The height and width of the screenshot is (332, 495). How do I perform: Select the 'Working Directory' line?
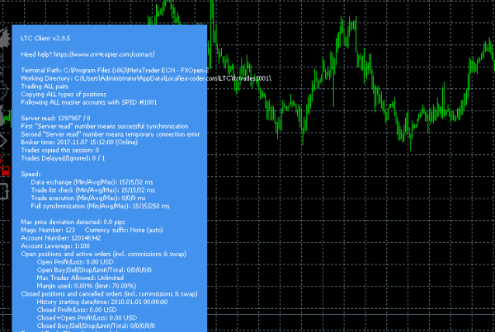click(146, 78)
